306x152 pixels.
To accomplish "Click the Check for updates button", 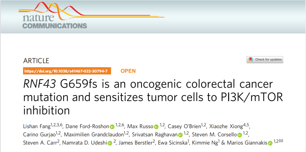I will pyautogui.click(x=265, y=60).
